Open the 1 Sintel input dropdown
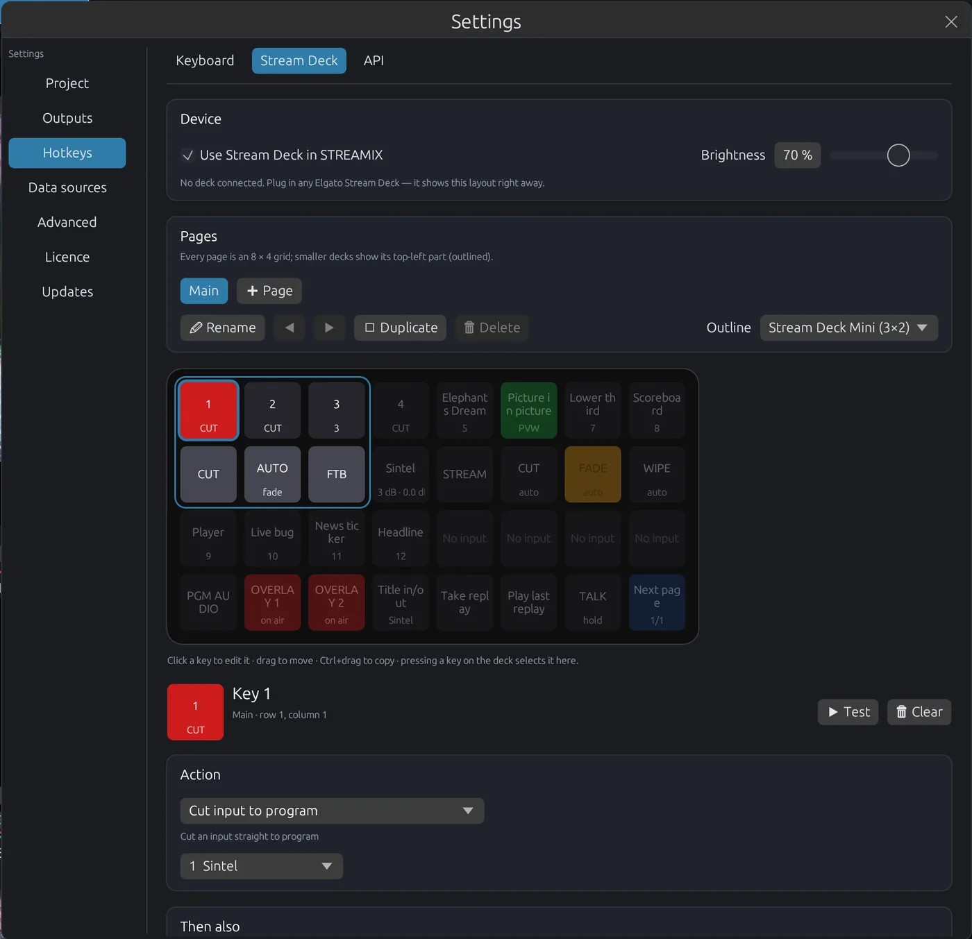Viewport: 972px width, 939px height. pos(261,866)
